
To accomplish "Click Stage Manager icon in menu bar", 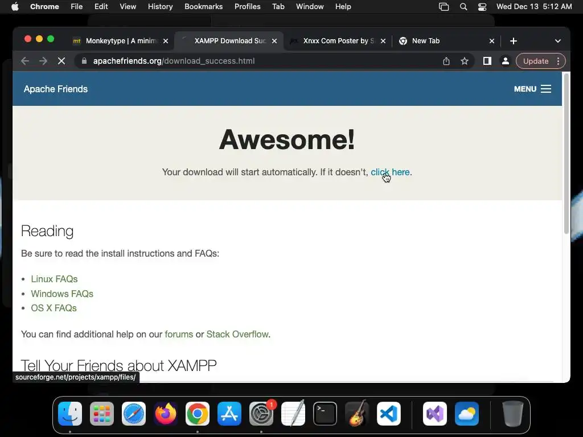I will pyautogui.click(x=444, y=7).
